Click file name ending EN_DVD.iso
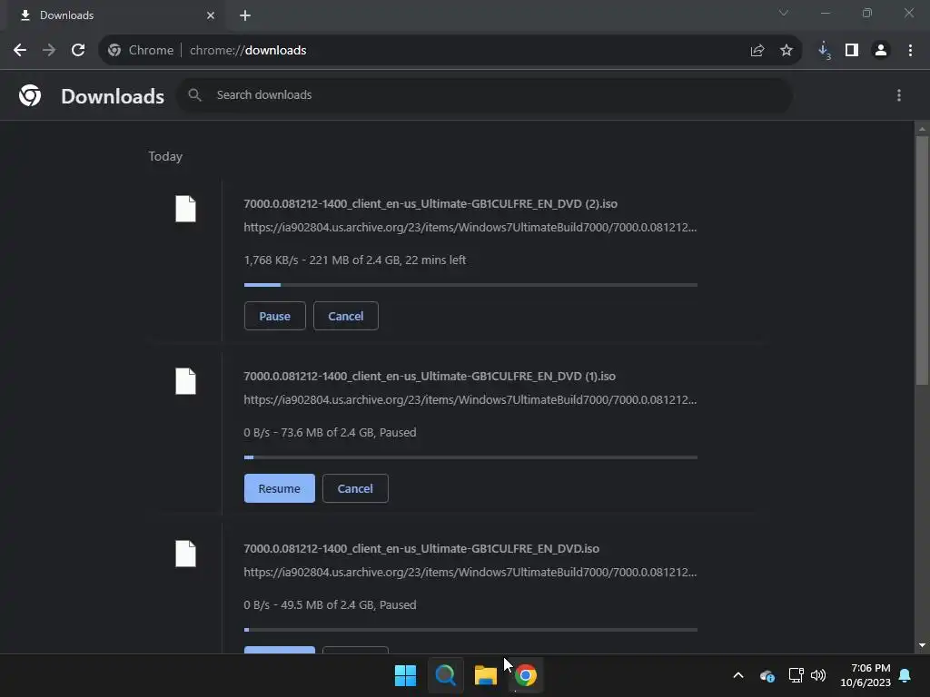930x697 pixels. click(421, 549)
